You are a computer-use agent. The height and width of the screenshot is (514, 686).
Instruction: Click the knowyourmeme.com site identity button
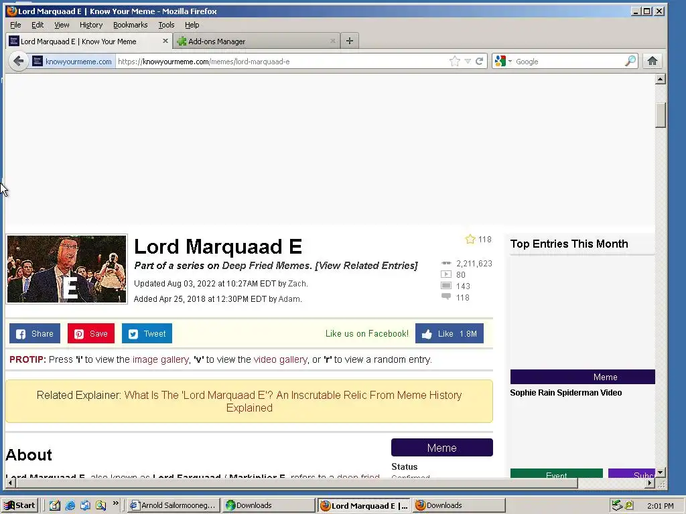click(x=72, y=61)
